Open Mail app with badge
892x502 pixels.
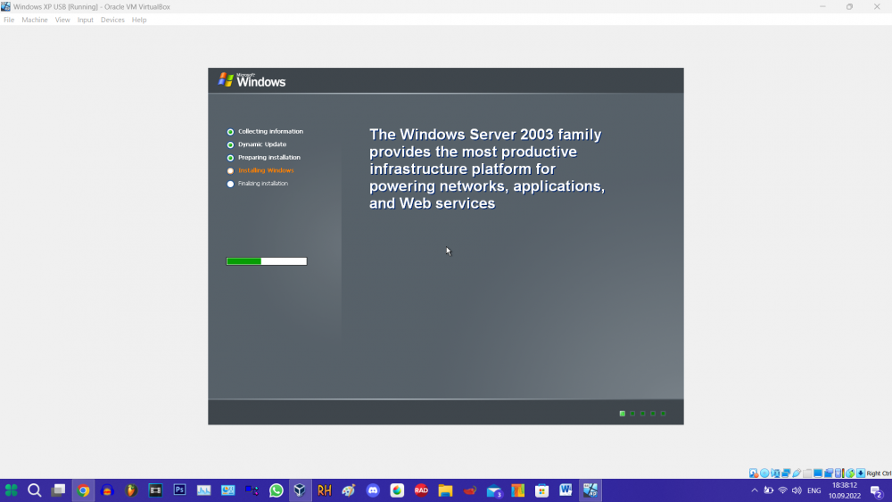(x=494, y=491)
